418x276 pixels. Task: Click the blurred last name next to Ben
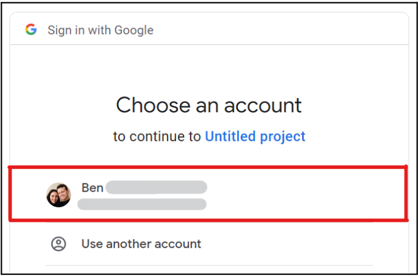click(157, 188)
